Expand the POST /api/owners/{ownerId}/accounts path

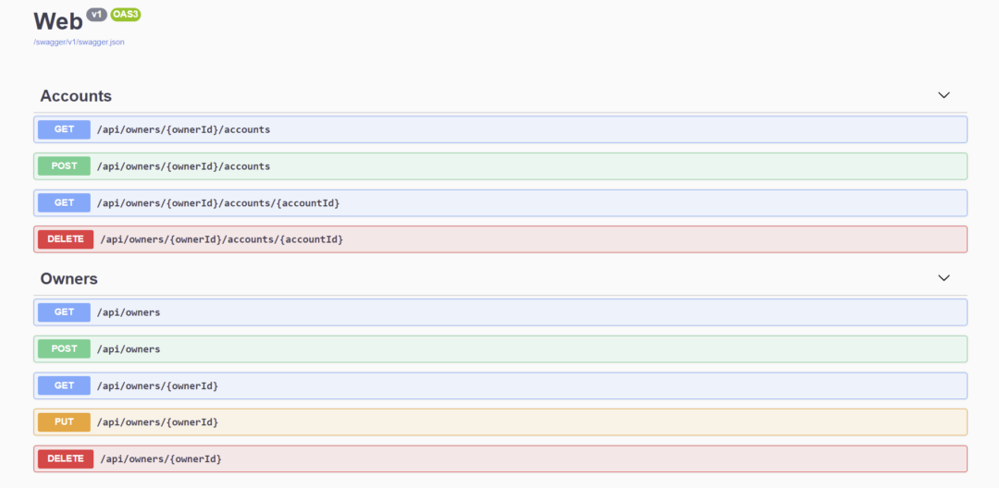[183, 166]
